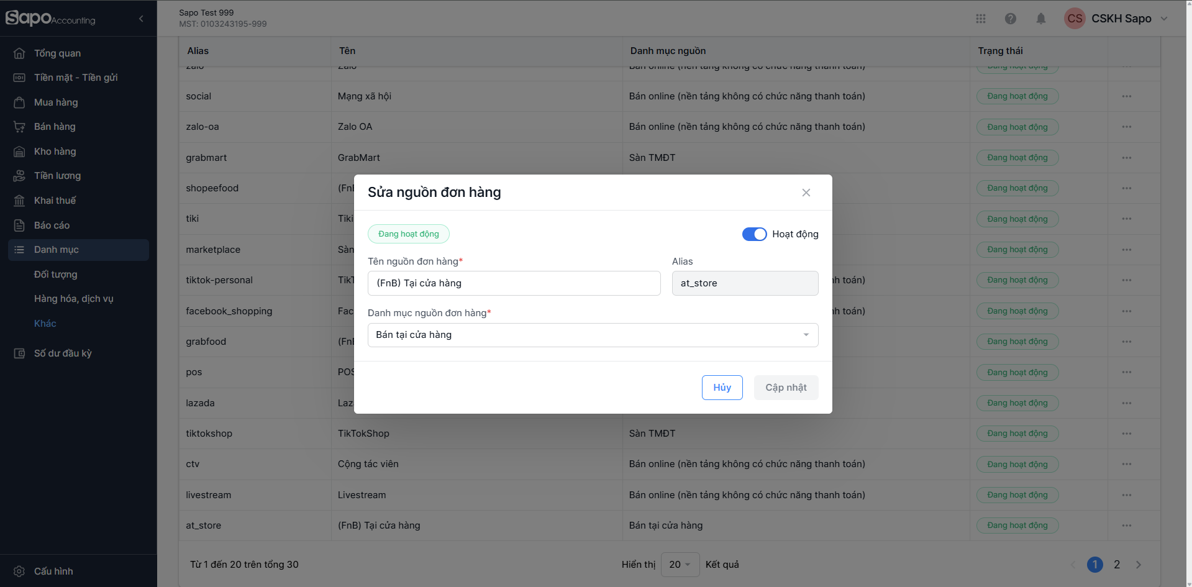Click the apps grid icon in header
This screenshot has height=587, width=1192.
pyautogui.click(x=981, y=19)
